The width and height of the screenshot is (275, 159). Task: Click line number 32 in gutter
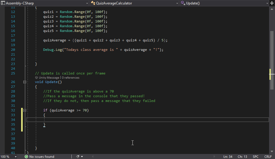pyautogui.click(x=13, y=110)
